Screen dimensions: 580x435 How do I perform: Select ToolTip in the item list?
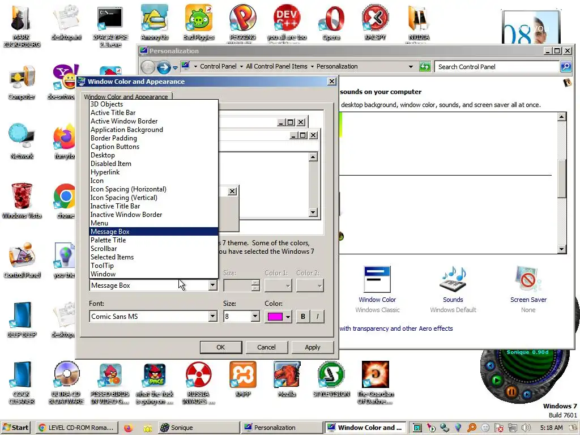tap(154, 266)
